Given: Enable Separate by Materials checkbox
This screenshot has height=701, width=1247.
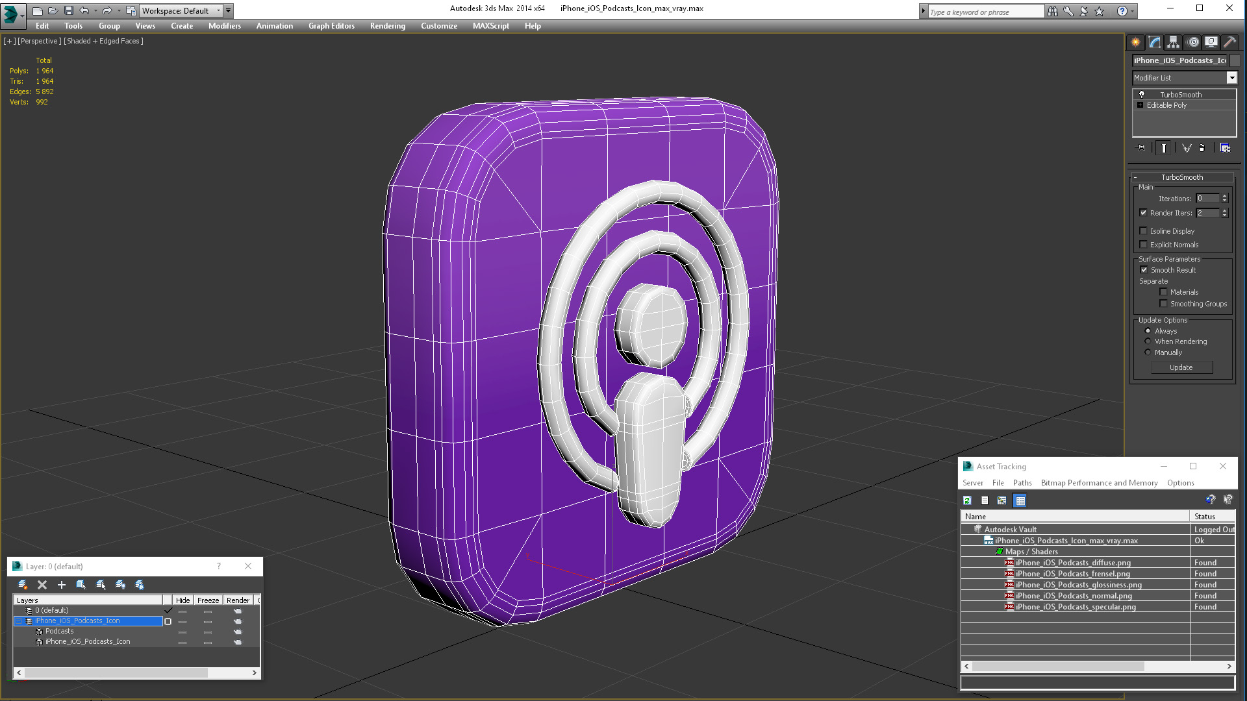Looking at the screenshot, I should (x=1163, y=292).
